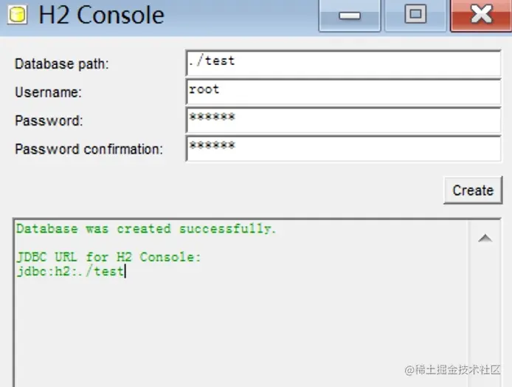Focus the Password input field
Image resolution: width=512 pixels, height=387 pixels.
coord(343,120)
